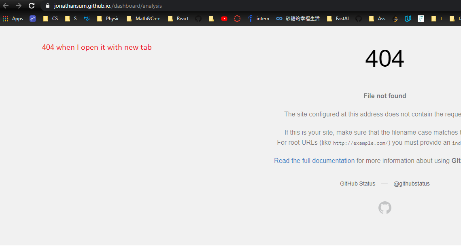Open the Math&C++ bookmarks folder
Viewport: 461px width, 247px height.
[143, 19]
